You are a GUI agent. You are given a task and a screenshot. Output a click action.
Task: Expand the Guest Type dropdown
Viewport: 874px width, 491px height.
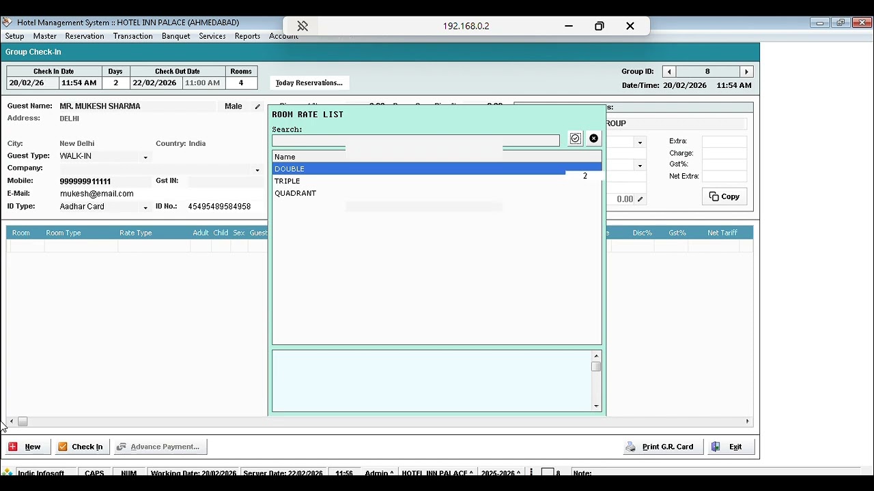145,157
